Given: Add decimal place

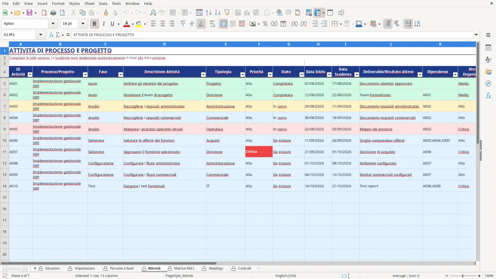Looking at the screenshot, I should (295, 24).
